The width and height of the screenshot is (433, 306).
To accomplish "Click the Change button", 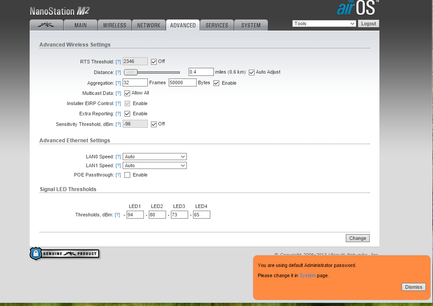I will [x=357, y=238].
